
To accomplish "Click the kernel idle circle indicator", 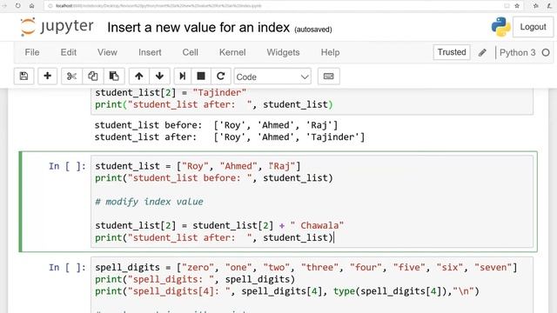I will [x=546, y=52].
